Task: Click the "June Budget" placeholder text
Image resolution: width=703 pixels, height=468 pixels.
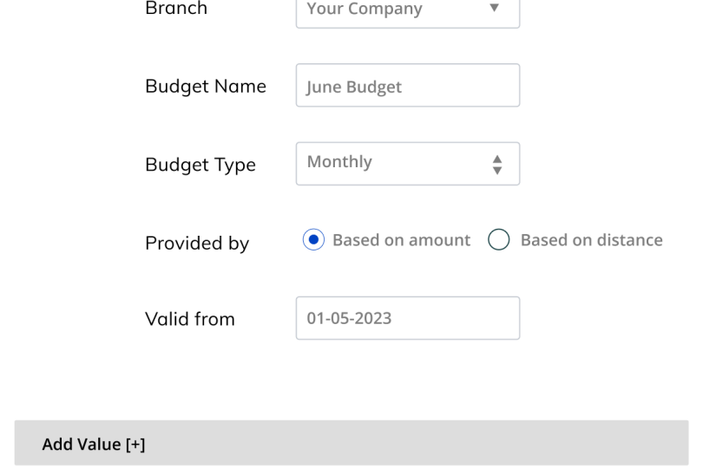Action: pyautogui.click(x=354, y=88)
